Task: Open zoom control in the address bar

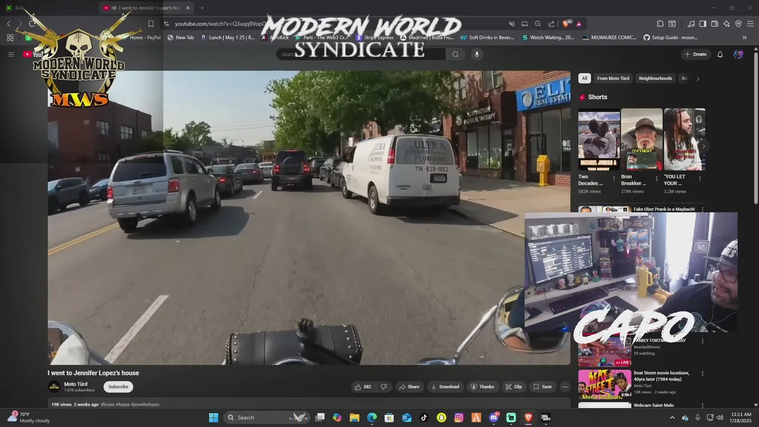Action: click(x=538, y=24)
